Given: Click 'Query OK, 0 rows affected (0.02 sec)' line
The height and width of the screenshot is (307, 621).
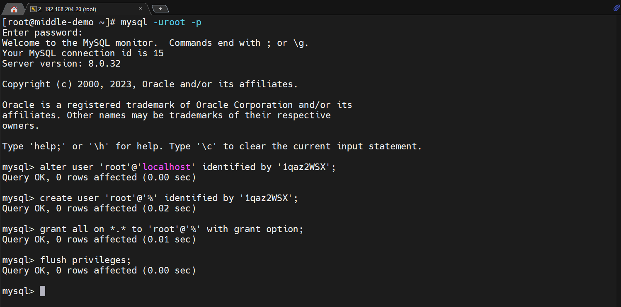Looking at the screenshot, I should (x=99, y=209).
